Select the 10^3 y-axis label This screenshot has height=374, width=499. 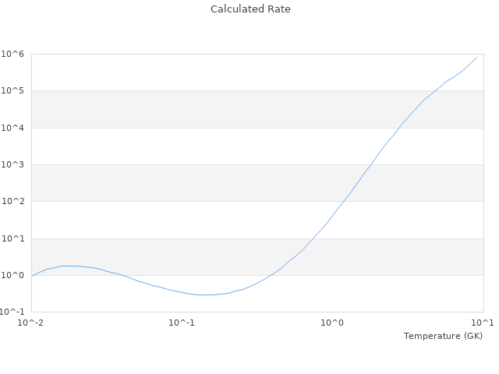[13, 164]
